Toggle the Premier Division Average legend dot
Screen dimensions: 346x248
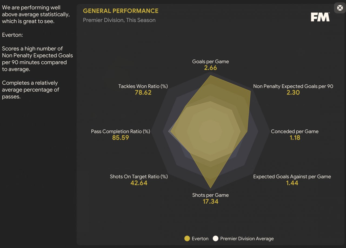tap(215, 239)
